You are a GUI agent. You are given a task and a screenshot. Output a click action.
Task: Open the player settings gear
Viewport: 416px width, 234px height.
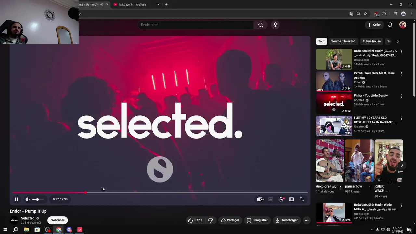[x=281, y=199]
